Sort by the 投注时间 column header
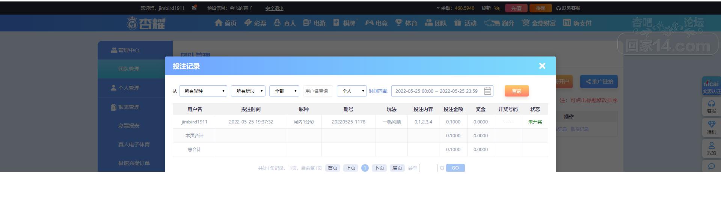 251,109
